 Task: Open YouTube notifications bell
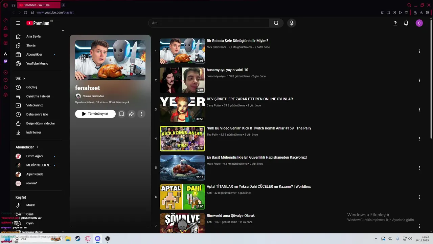406,23
